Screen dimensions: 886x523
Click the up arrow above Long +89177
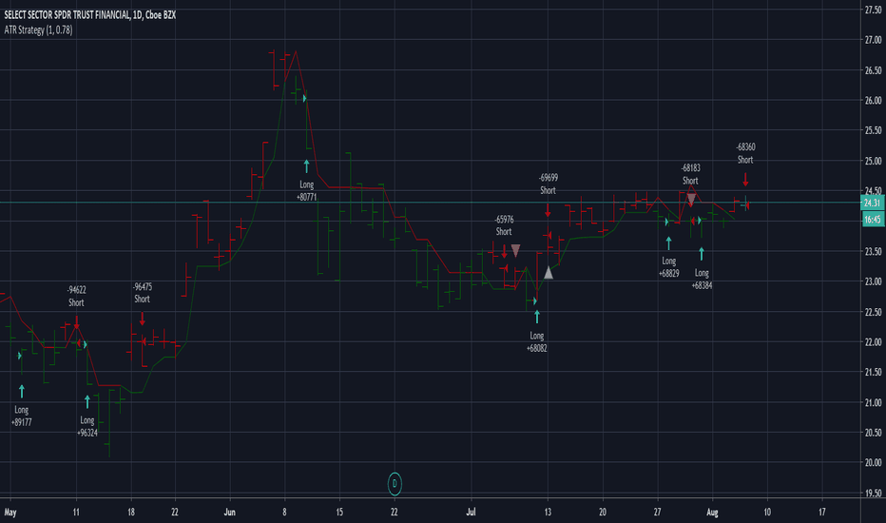coord(22,391)
